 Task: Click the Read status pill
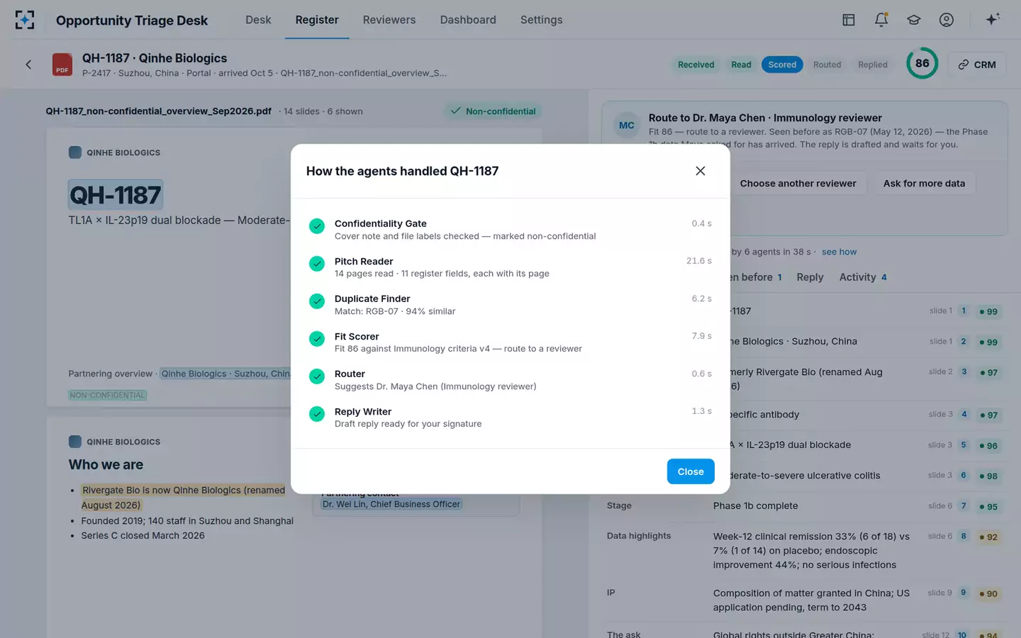pos(741,65)
